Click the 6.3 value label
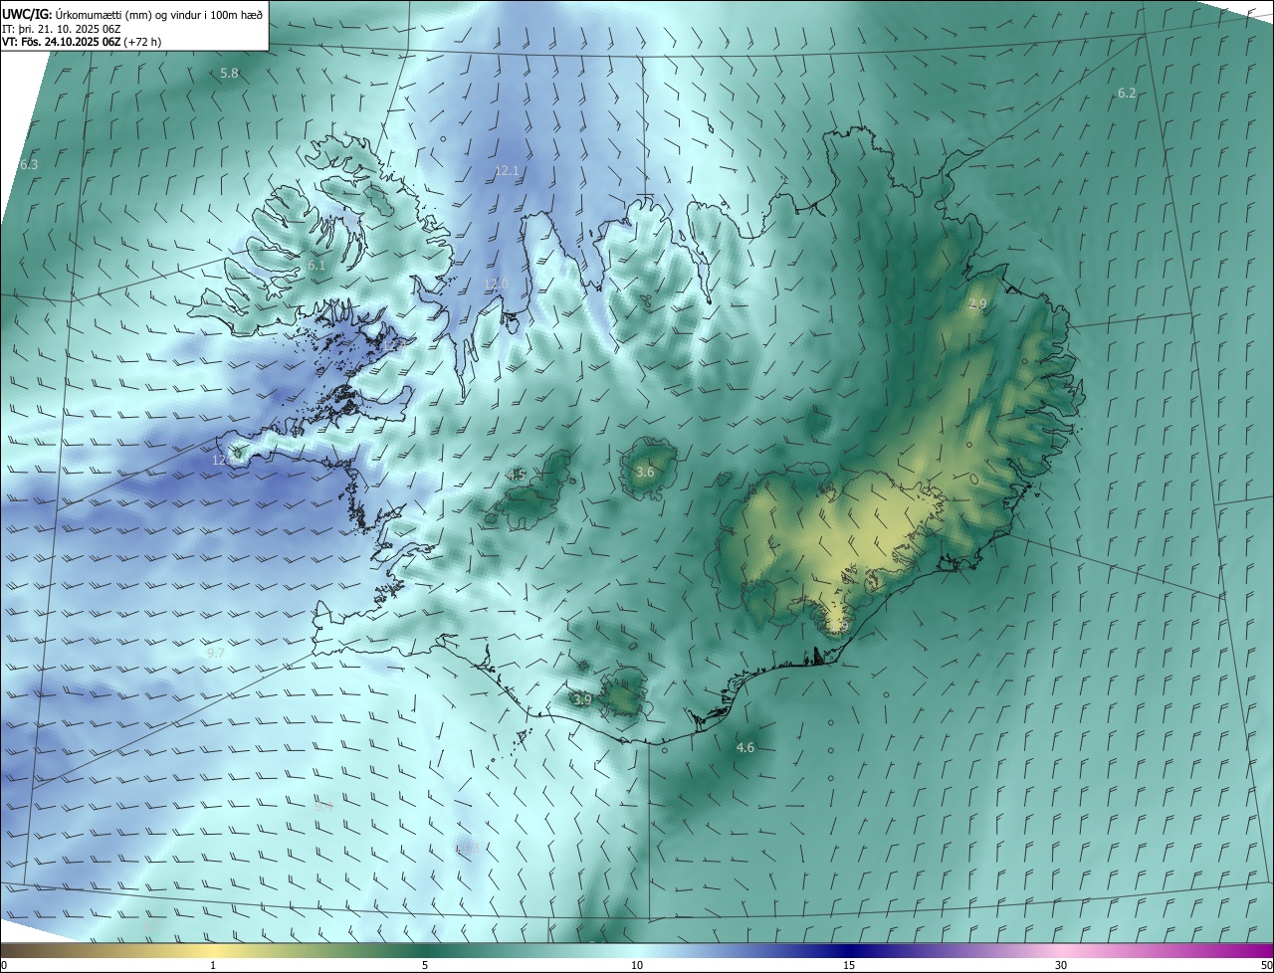This screenshot has height=973, width=1274. pos(28,164)
